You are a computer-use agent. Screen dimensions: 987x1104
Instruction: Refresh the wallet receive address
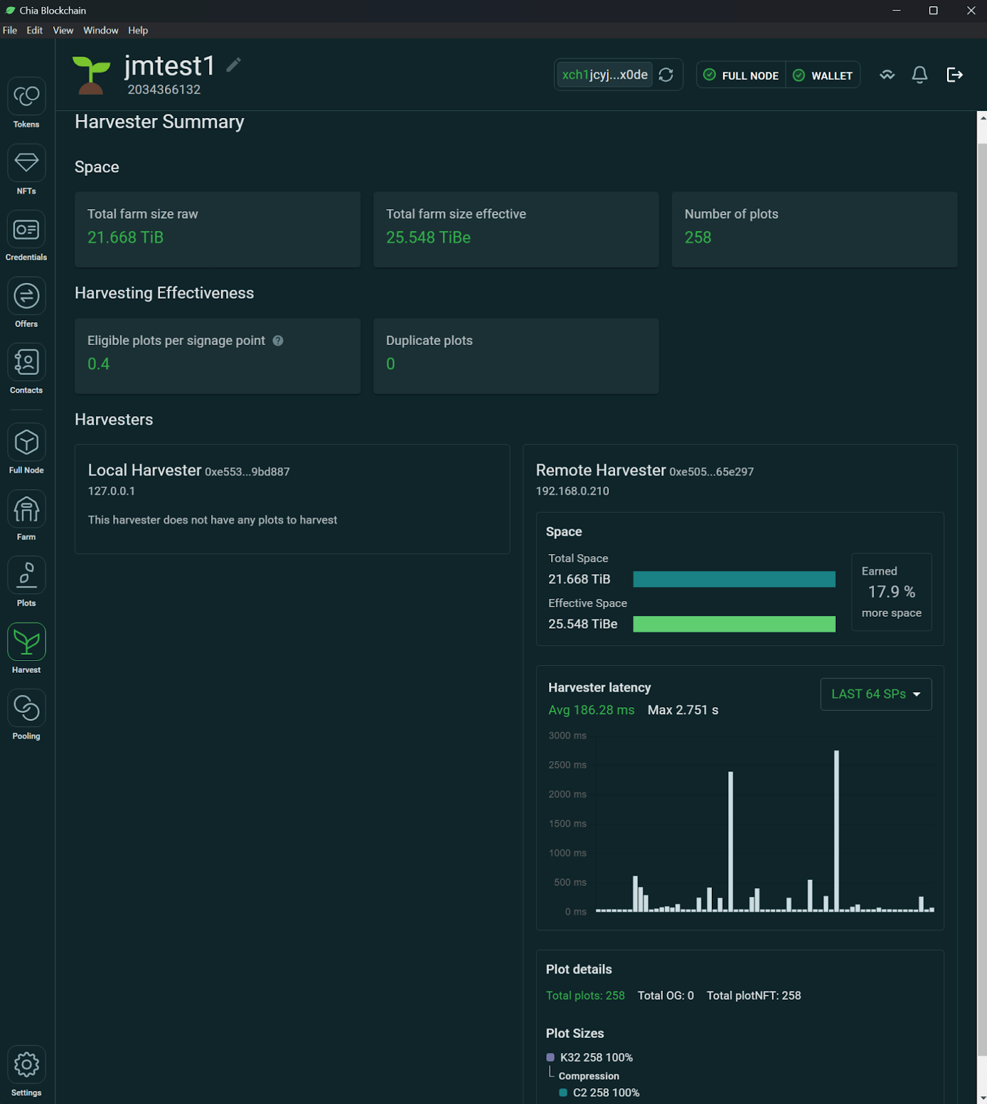pyautogui.click(x=666, y=75)
